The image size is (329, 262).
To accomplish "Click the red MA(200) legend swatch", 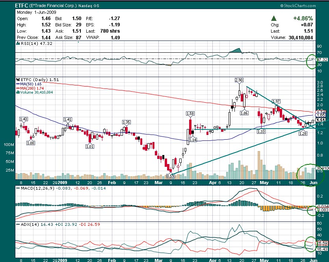I will (x=18, y=89).
